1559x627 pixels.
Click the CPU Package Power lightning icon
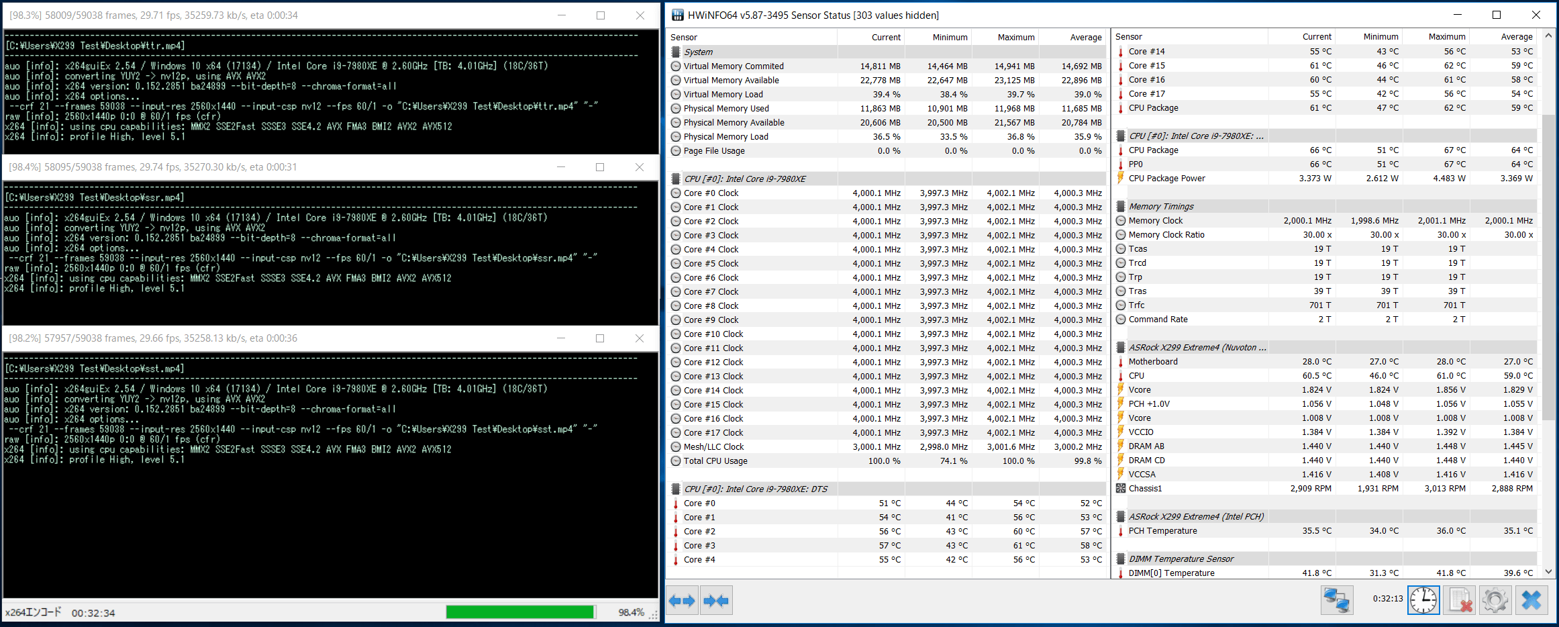click(x=1121, y=178)
